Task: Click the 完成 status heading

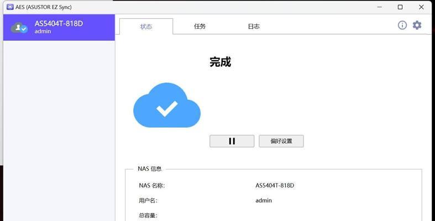Action: (x=221, y=62)
